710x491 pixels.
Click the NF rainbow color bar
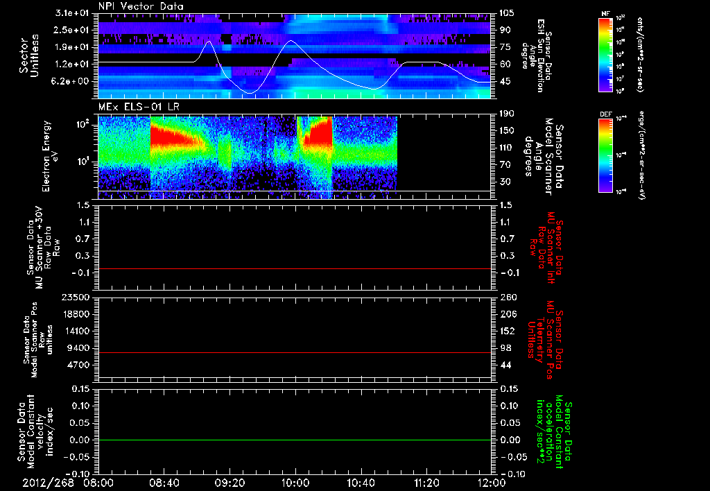pos(605,54)
